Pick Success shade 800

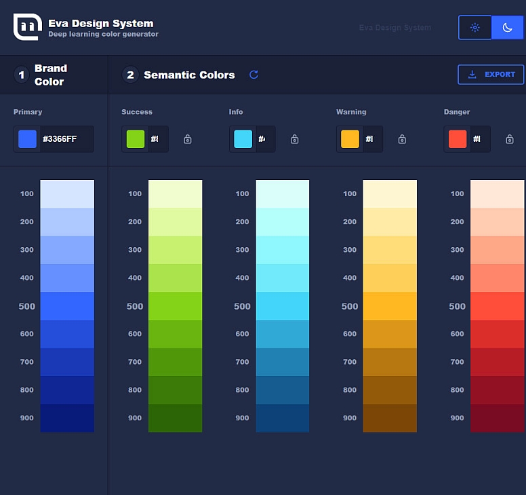(x=175, y=390)
